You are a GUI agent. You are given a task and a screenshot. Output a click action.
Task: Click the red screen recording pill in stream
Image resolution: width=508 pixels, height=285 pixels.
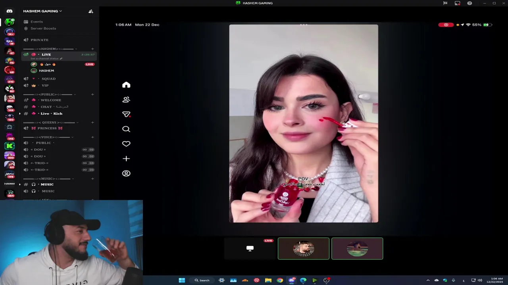(x=446, y=25)
